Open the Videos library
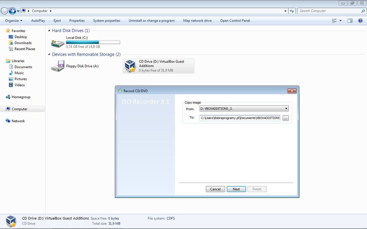367x229 pixels. point(19,85)
